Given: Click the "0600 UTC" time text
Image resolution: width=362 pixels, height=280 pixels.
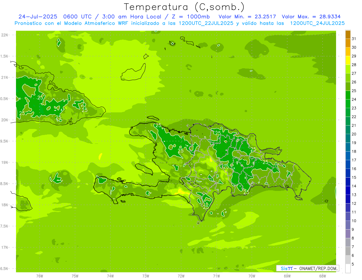Looking at the screenshot, I should point(78,17).
